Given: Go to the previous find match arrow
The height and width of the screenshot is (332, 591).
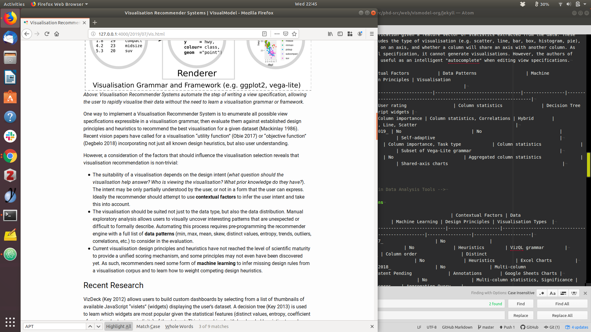Looking at the screenshot, I should point(90,326).
